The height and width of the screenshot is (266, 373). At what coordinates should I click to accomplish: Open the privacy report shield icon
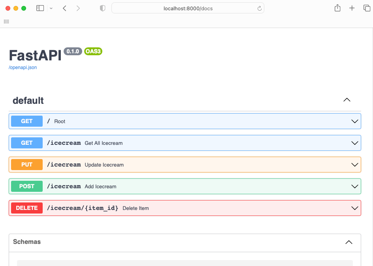pos(102,8)
